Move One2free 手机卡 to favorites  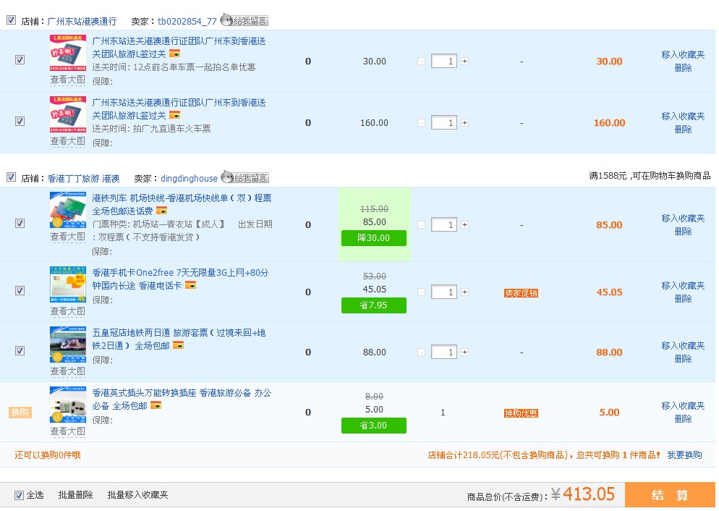684,285
